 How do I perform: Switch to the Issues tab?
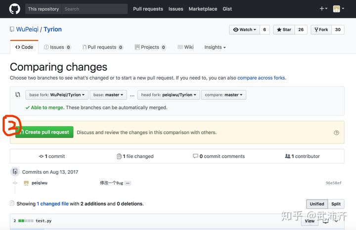point(57,47)
